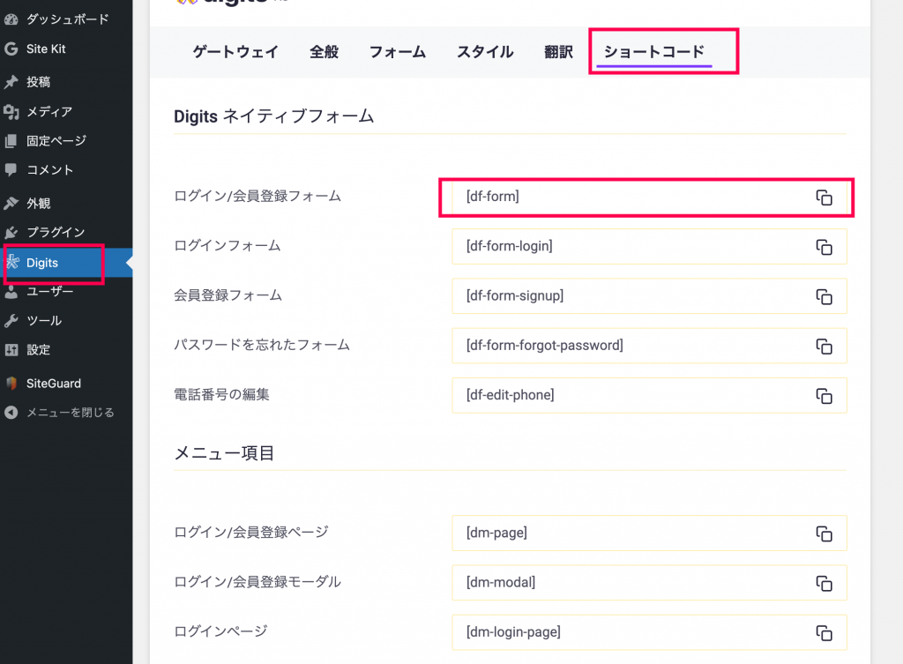Click the [df-form] shortcode field

click(649, 197)
